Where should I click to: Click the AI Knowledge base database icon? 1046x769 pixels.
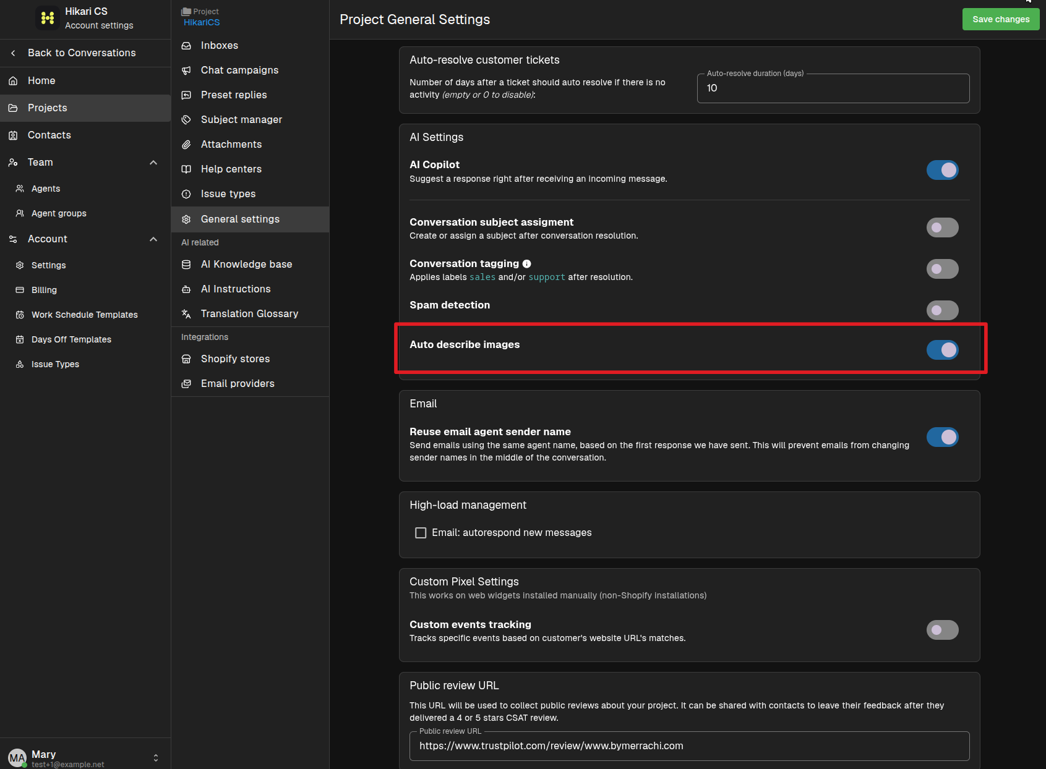(x=186, y=265)
